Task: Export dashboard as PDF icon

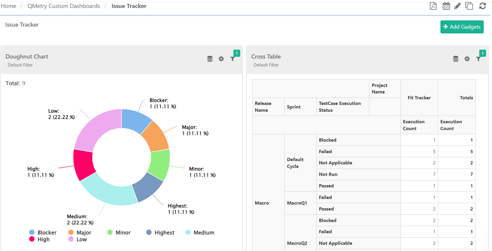Action: tap(433, 6)
